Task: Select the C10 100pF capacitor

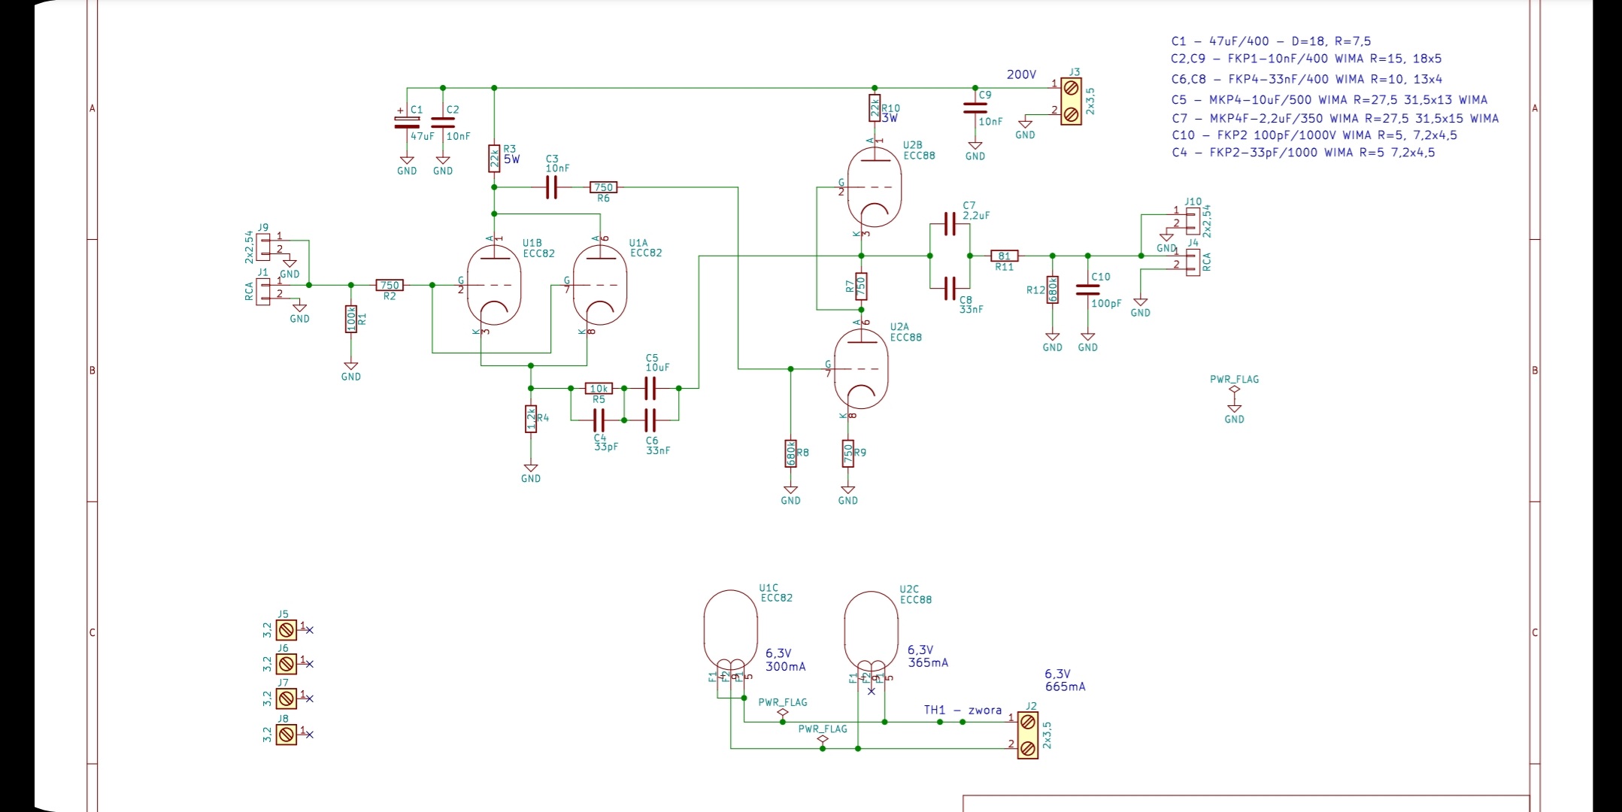Action: tap(1088, 289)
